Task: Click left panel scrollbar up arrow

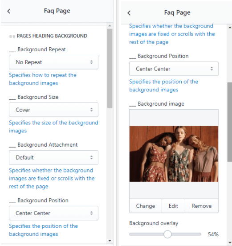Action: click(x=110, y=25)
